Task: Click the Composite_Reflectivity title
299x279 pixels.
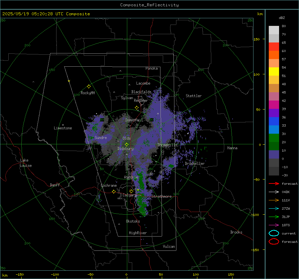Action: pos(149,5)
